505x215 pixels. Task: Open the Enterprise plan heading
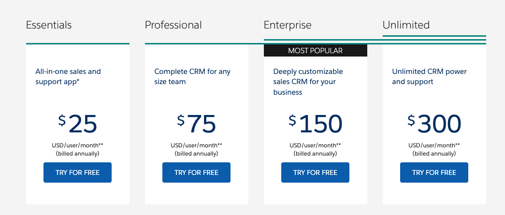pyautogui.click(x=288, y=25)
